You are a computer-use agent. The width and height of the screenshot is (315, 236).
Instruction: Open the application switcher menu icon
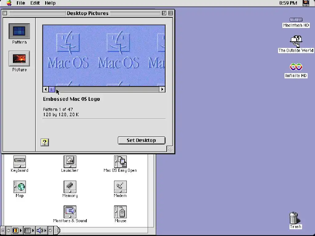point(306,3)
